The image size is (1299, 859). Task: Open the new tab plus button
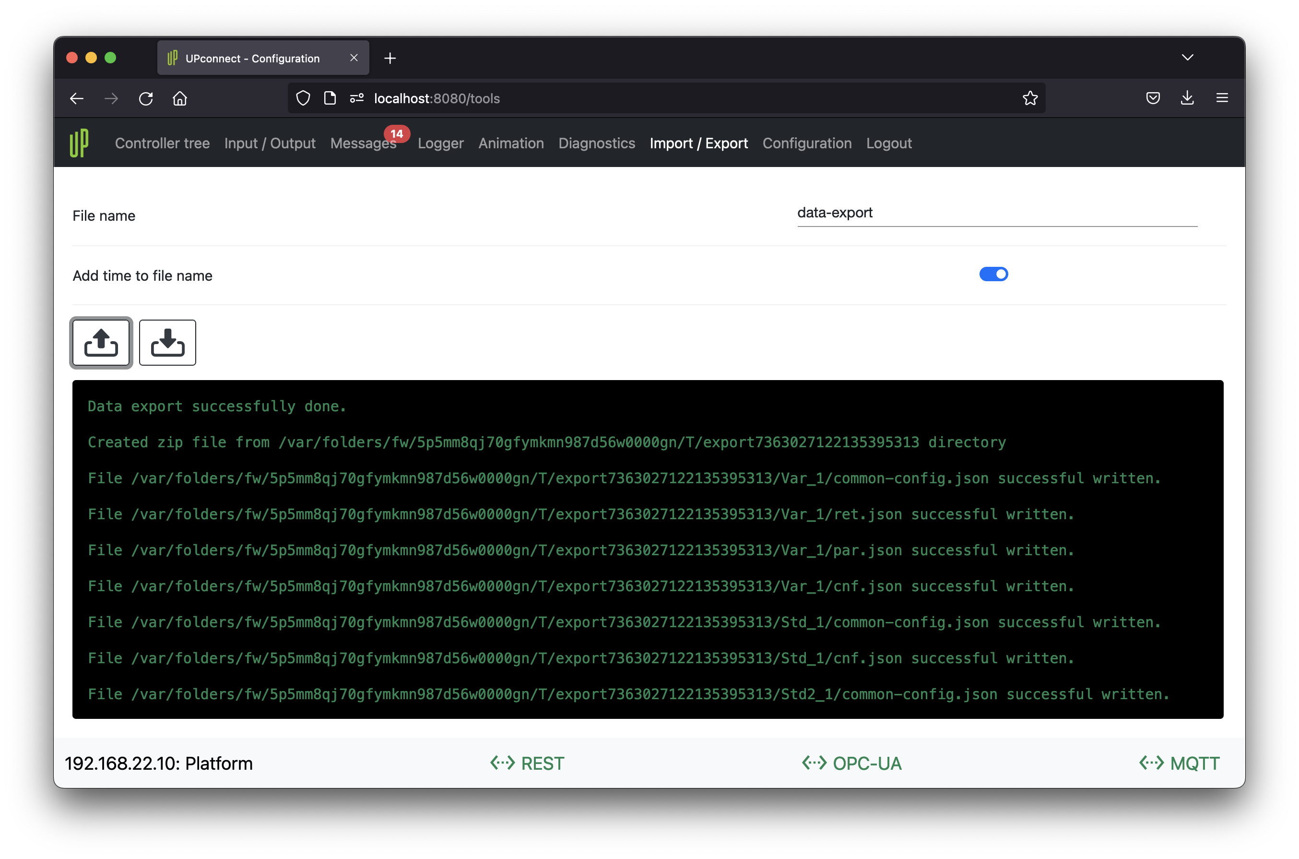click(390, 58)
